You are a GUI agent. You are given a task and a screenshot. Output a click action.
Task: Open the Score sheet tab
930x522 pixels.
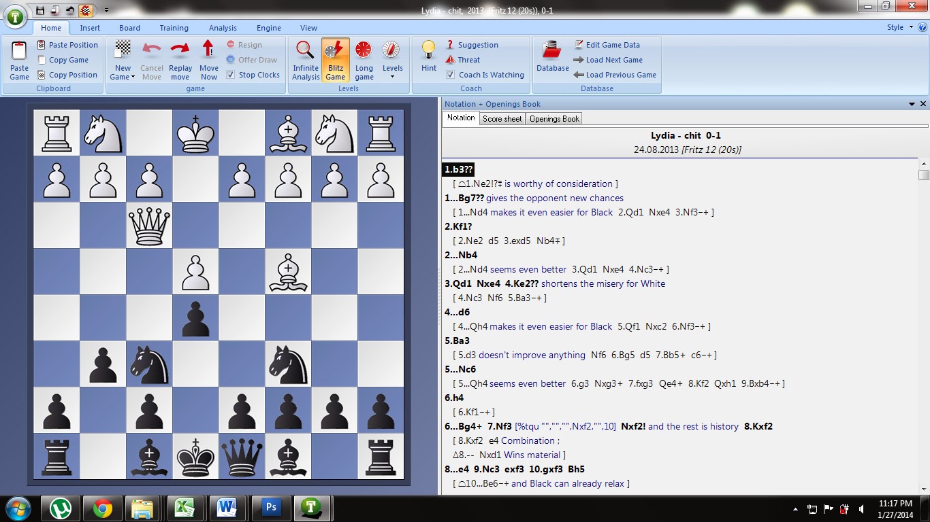502,118
